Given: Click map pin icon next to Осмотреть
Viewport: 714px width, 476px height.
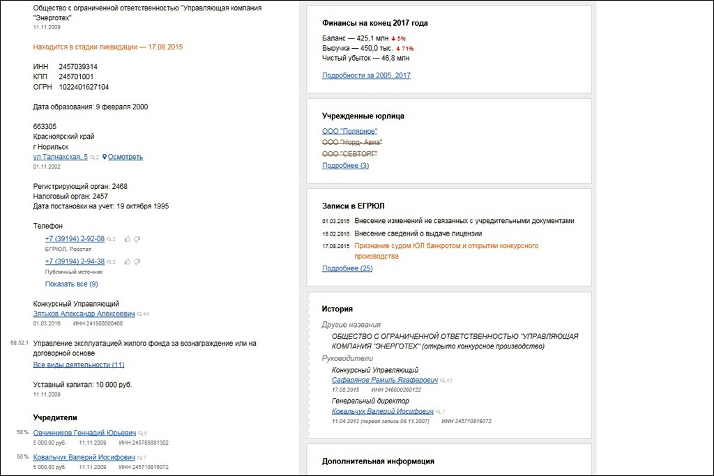Looking at the screenshot, I should click(x=105, y=158).
